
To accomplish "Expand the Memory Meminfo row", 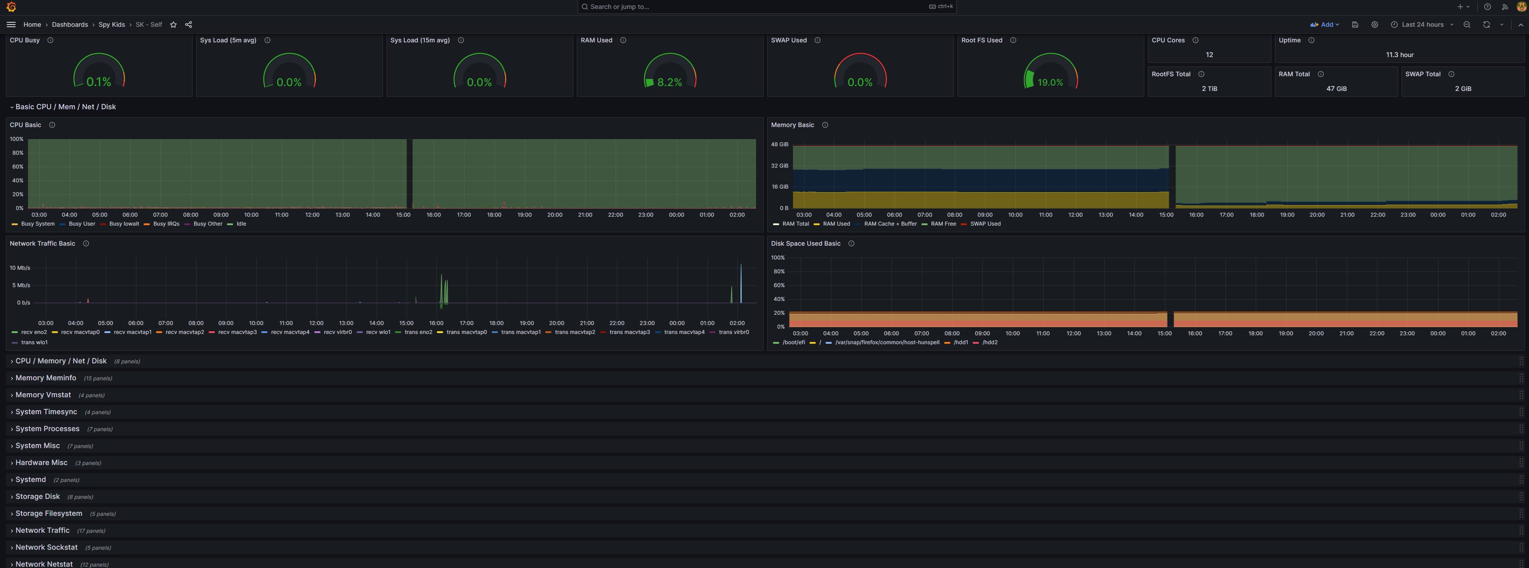I will 46,378.
